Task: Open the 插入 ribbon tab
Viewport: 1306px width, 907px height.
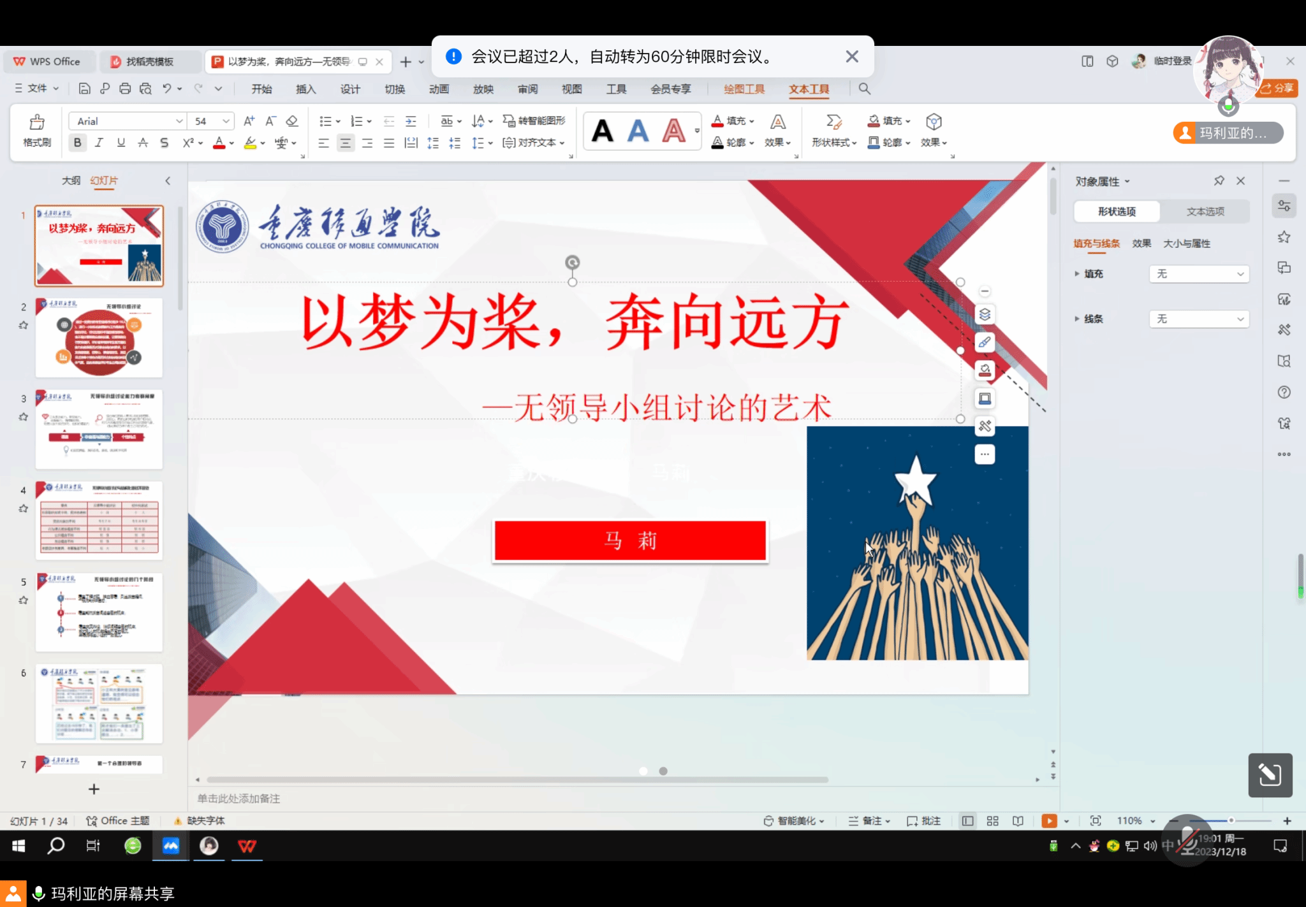Action: coord(305,89)
